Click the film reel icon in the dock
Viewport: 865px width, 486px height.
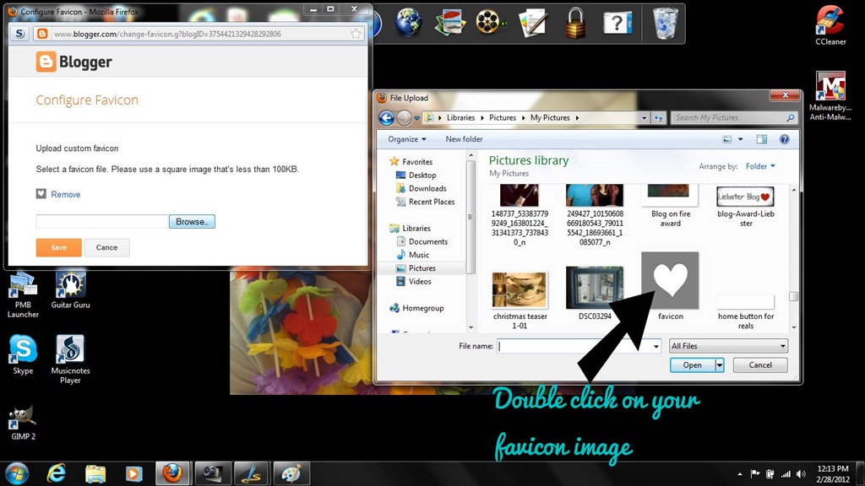click(x=489, y=23)
